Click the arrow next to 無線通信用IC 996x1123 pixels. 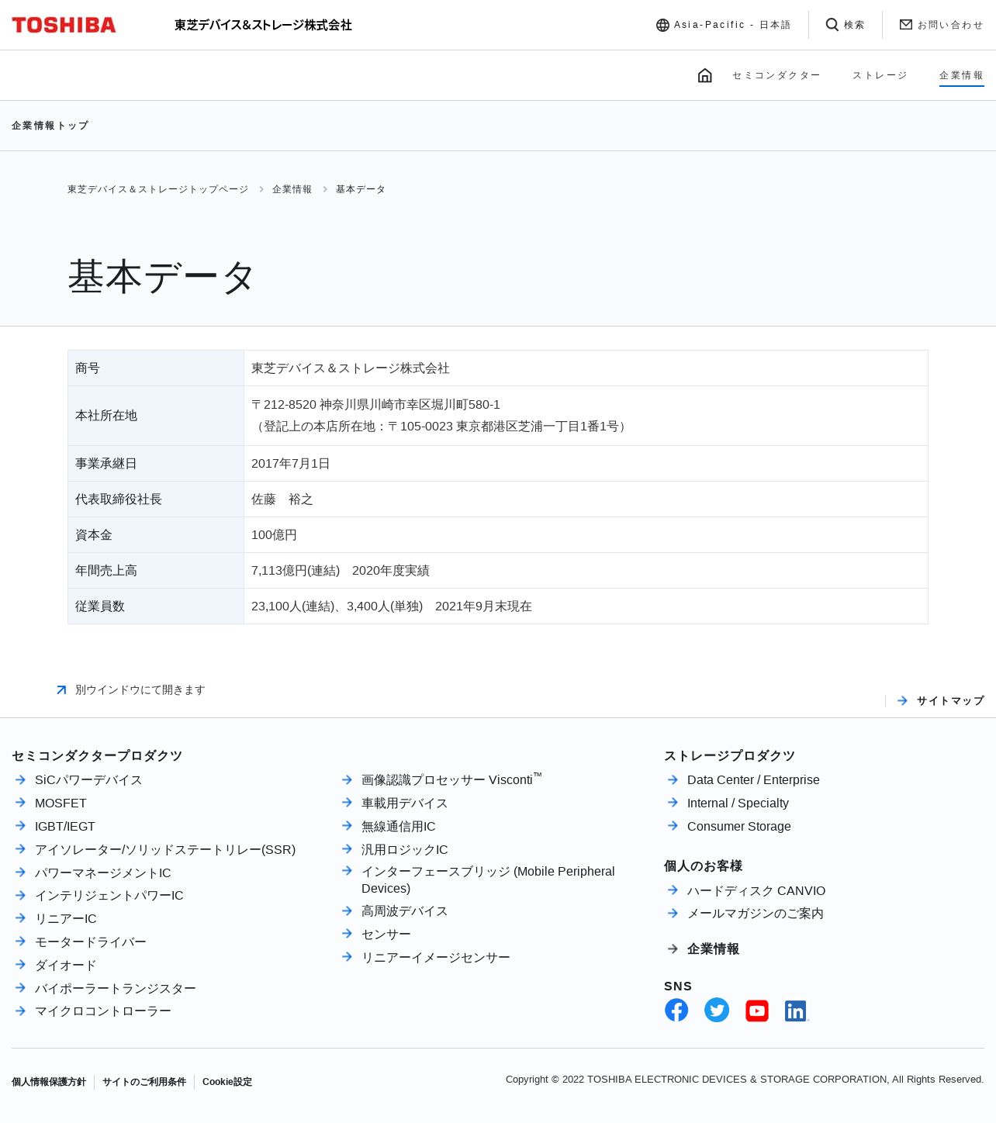347,826
